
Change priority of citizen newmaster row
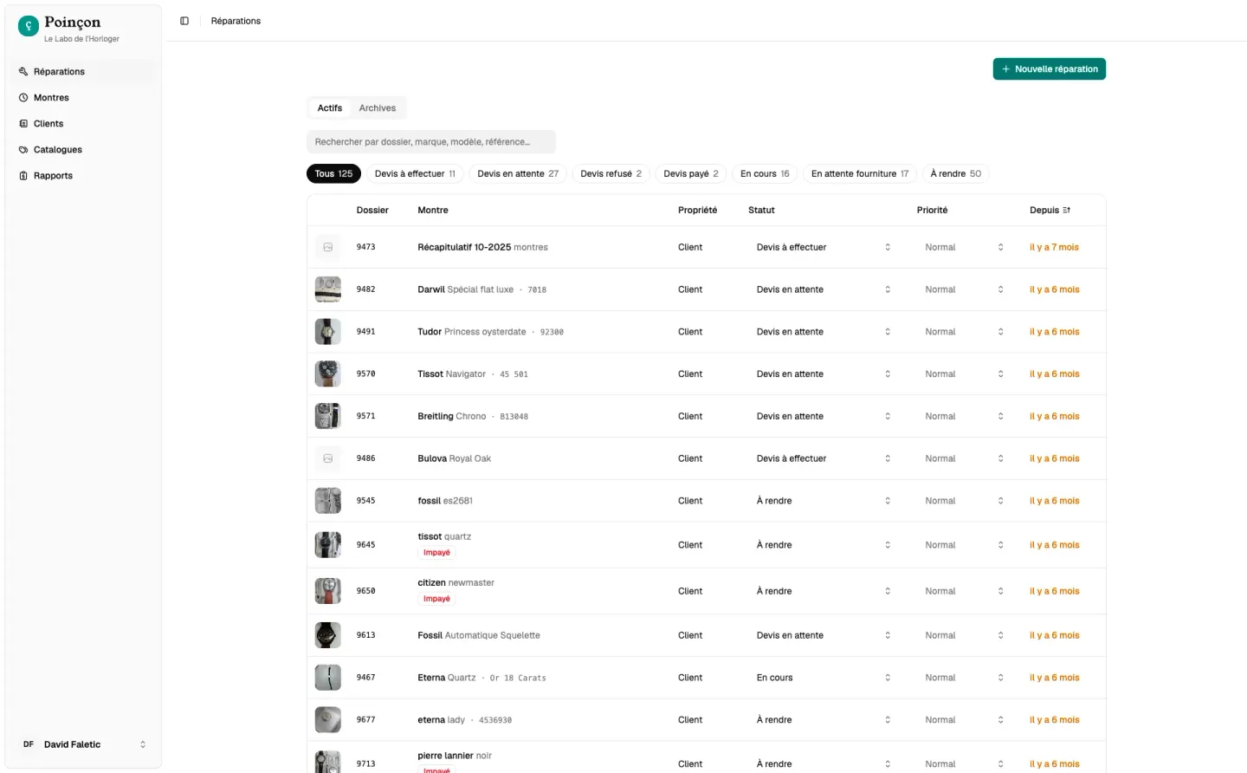[964, 591]
